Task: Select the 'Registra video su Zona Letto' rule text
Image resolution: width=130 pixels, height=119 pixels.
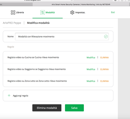Action: 37,81
